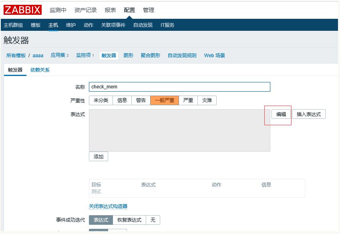Screen dimensions: 340x234
Task: Open the aaaa template link
Action: point(38,56)
